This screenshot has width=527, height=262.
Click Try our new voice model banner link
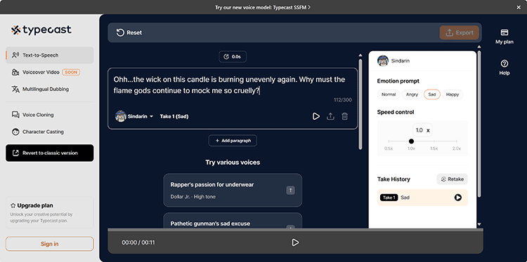[263, 7]
